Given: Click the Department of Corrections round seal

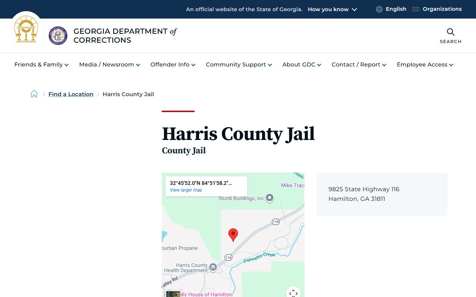Looking at the screenshot, I should pos(58,36).
